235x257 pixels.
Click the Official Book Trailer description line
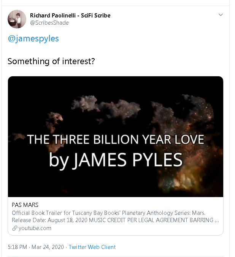point(108,213)
